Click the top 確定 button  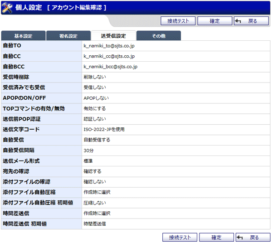tap(214, 21)
